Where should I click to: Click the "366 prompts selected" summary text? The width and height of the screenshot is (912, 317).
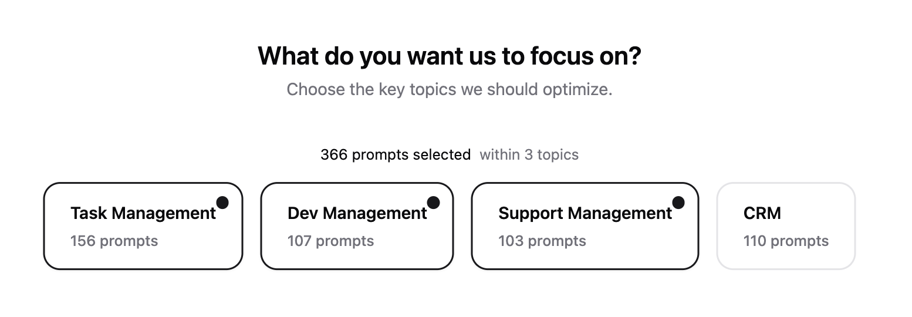(395, 155)
